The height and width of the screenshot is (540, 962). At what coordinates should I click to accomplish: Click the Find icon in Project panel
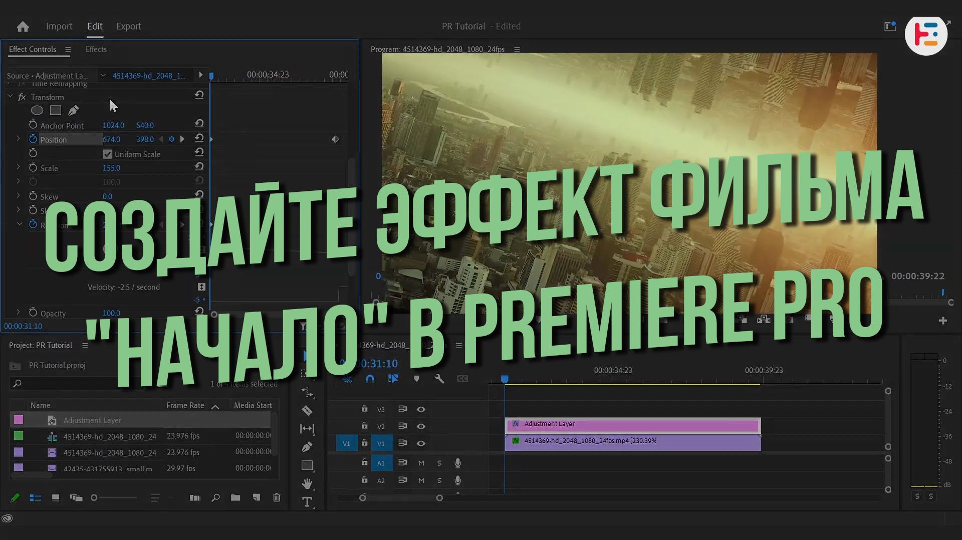coord(215,498)
